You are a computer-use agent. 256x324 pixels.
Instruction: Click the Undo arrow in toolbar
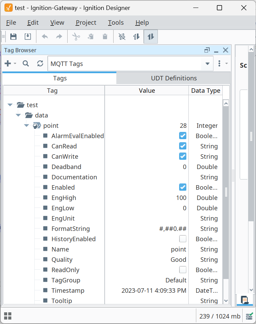pyautogui.click(x=45, y=36)
